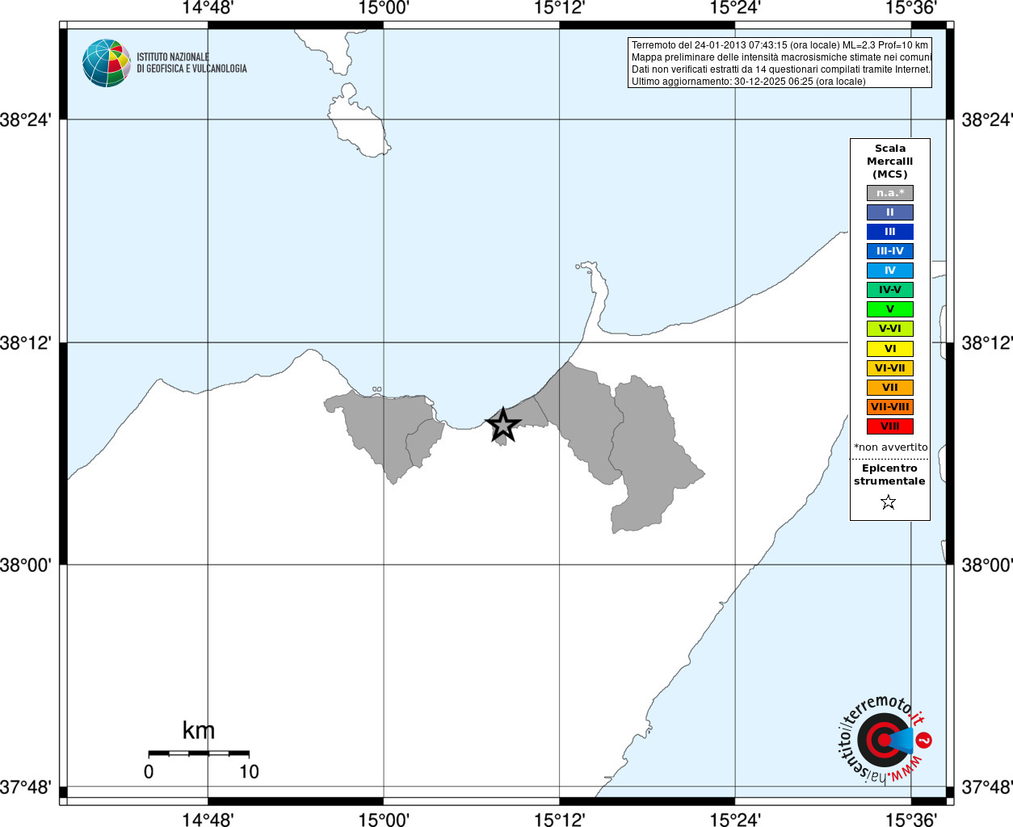Click the 'Epicentro strumentale' label
Screen dimensions: 1013x827
tap(889, 475)
